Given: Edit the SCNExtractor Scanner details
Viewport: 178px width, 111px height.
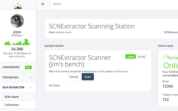Looking at the screenshot, I should coord(142,57).
